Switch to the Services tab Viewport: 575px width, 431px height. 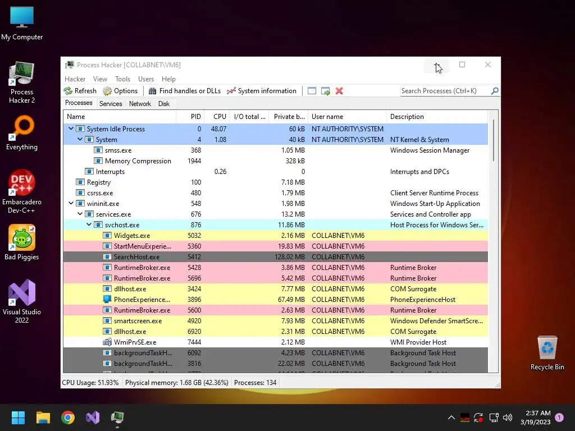pos(111,104)
